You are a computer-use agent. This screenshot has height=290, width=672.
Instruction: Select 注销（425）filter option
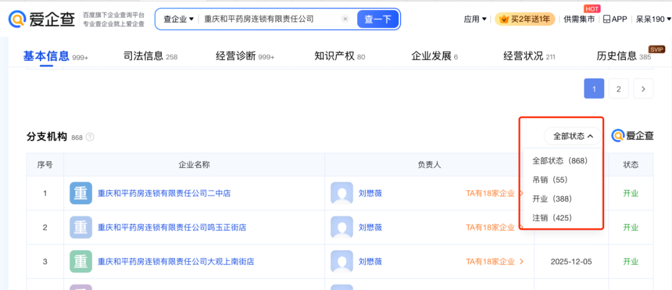[553, 218]
